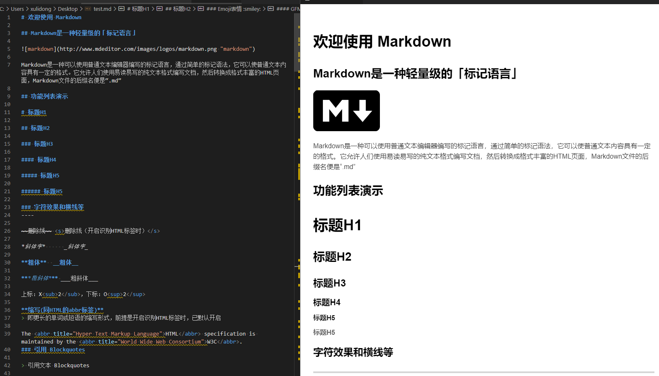The image size is (659, 376).
Task: Click preview heading '标题H3'
Action: (x=329, y=283)
